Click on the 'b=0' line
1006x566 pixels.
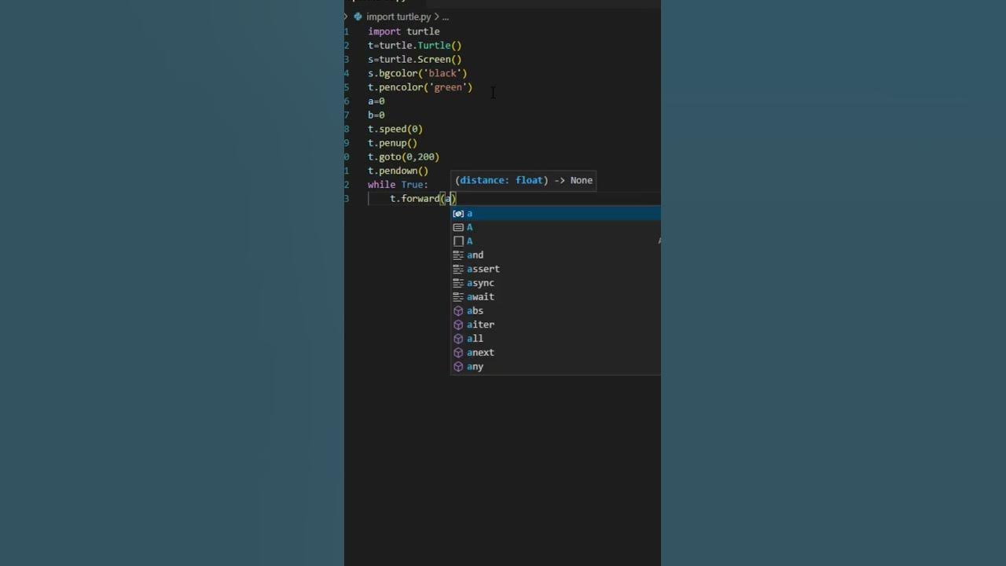click(376, 115)
